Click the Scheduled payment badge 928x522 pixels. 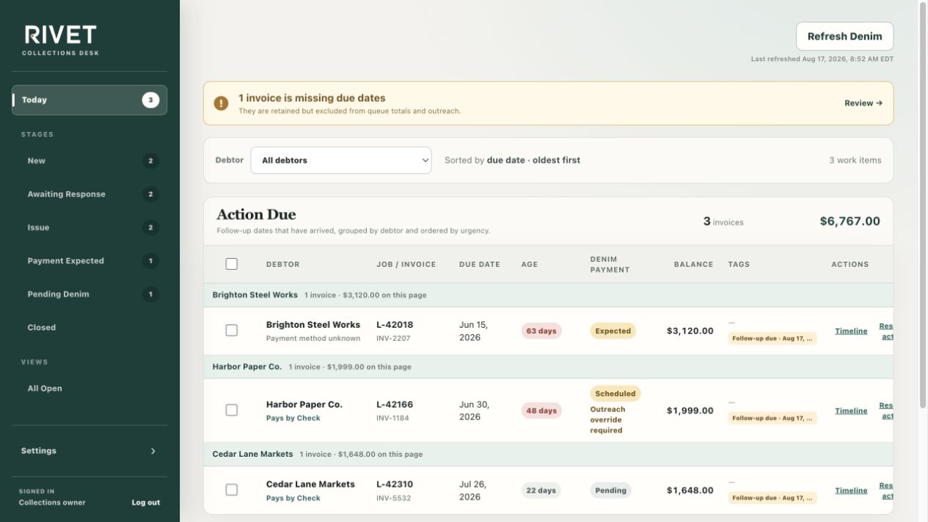point(615,394)
